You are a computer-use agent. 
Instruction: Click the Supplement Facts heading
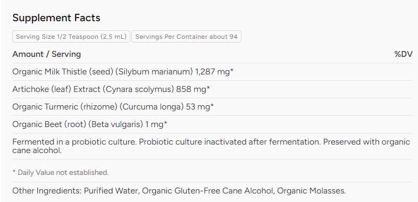tap(56, 18)
